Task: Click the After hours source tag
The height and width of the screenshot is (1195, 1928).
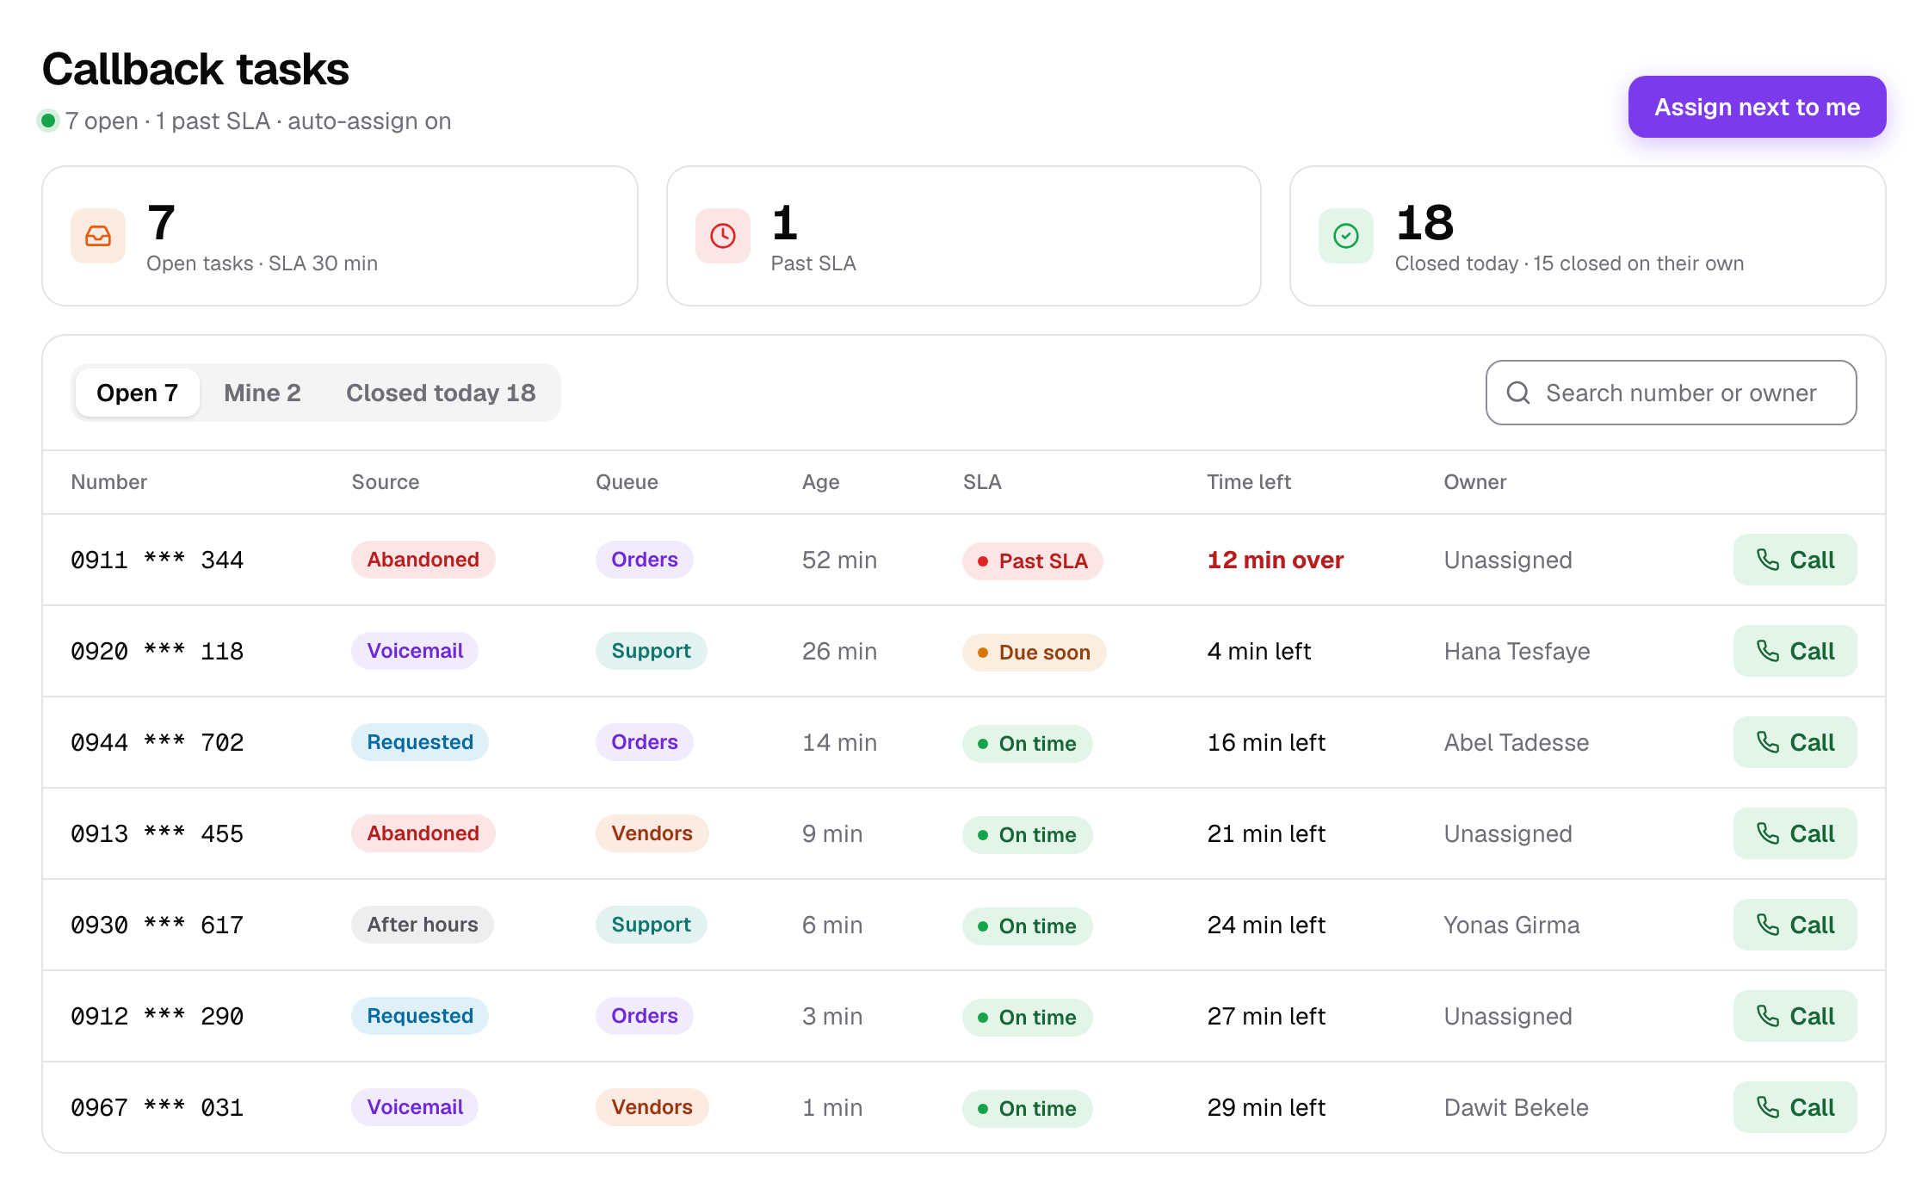Action: 422,925
